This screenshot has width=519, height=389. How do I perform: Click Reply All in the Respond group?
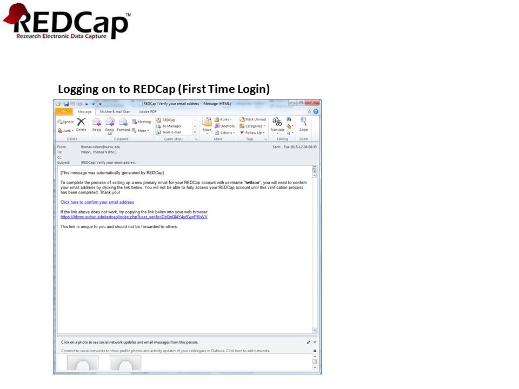(x=110, y=126)
